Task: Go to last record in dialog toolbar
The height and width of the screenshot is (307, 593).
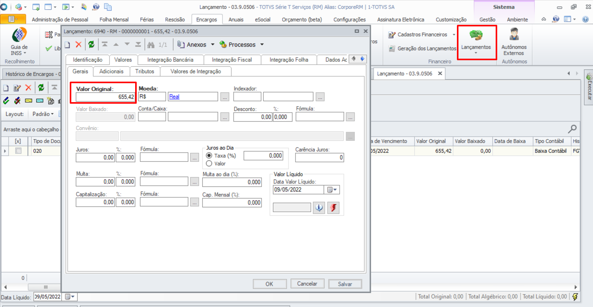Action: click(138, 44)
